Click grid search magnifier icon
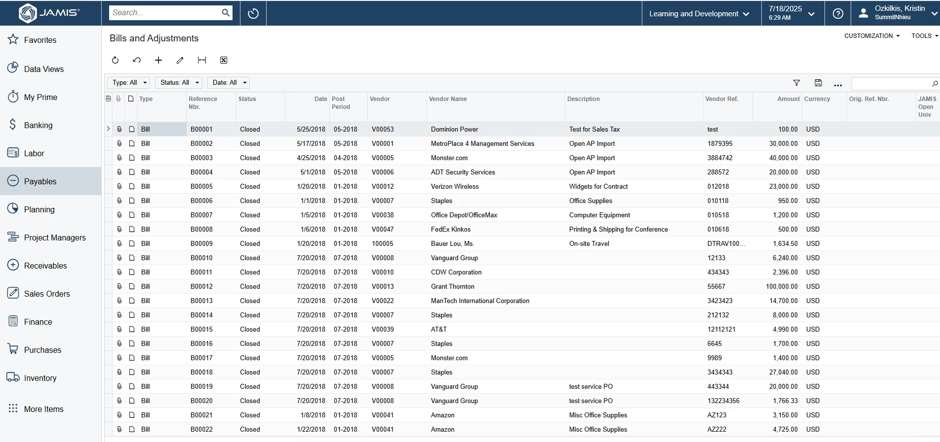 [x=935, y=83]
